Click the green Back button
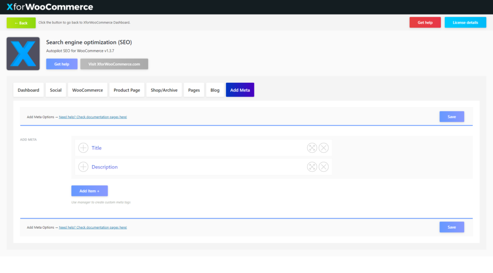 coord(21,23)
